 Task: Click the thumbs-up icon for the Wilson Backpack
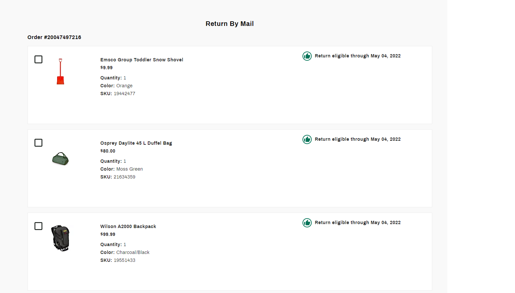click(307, 223)
